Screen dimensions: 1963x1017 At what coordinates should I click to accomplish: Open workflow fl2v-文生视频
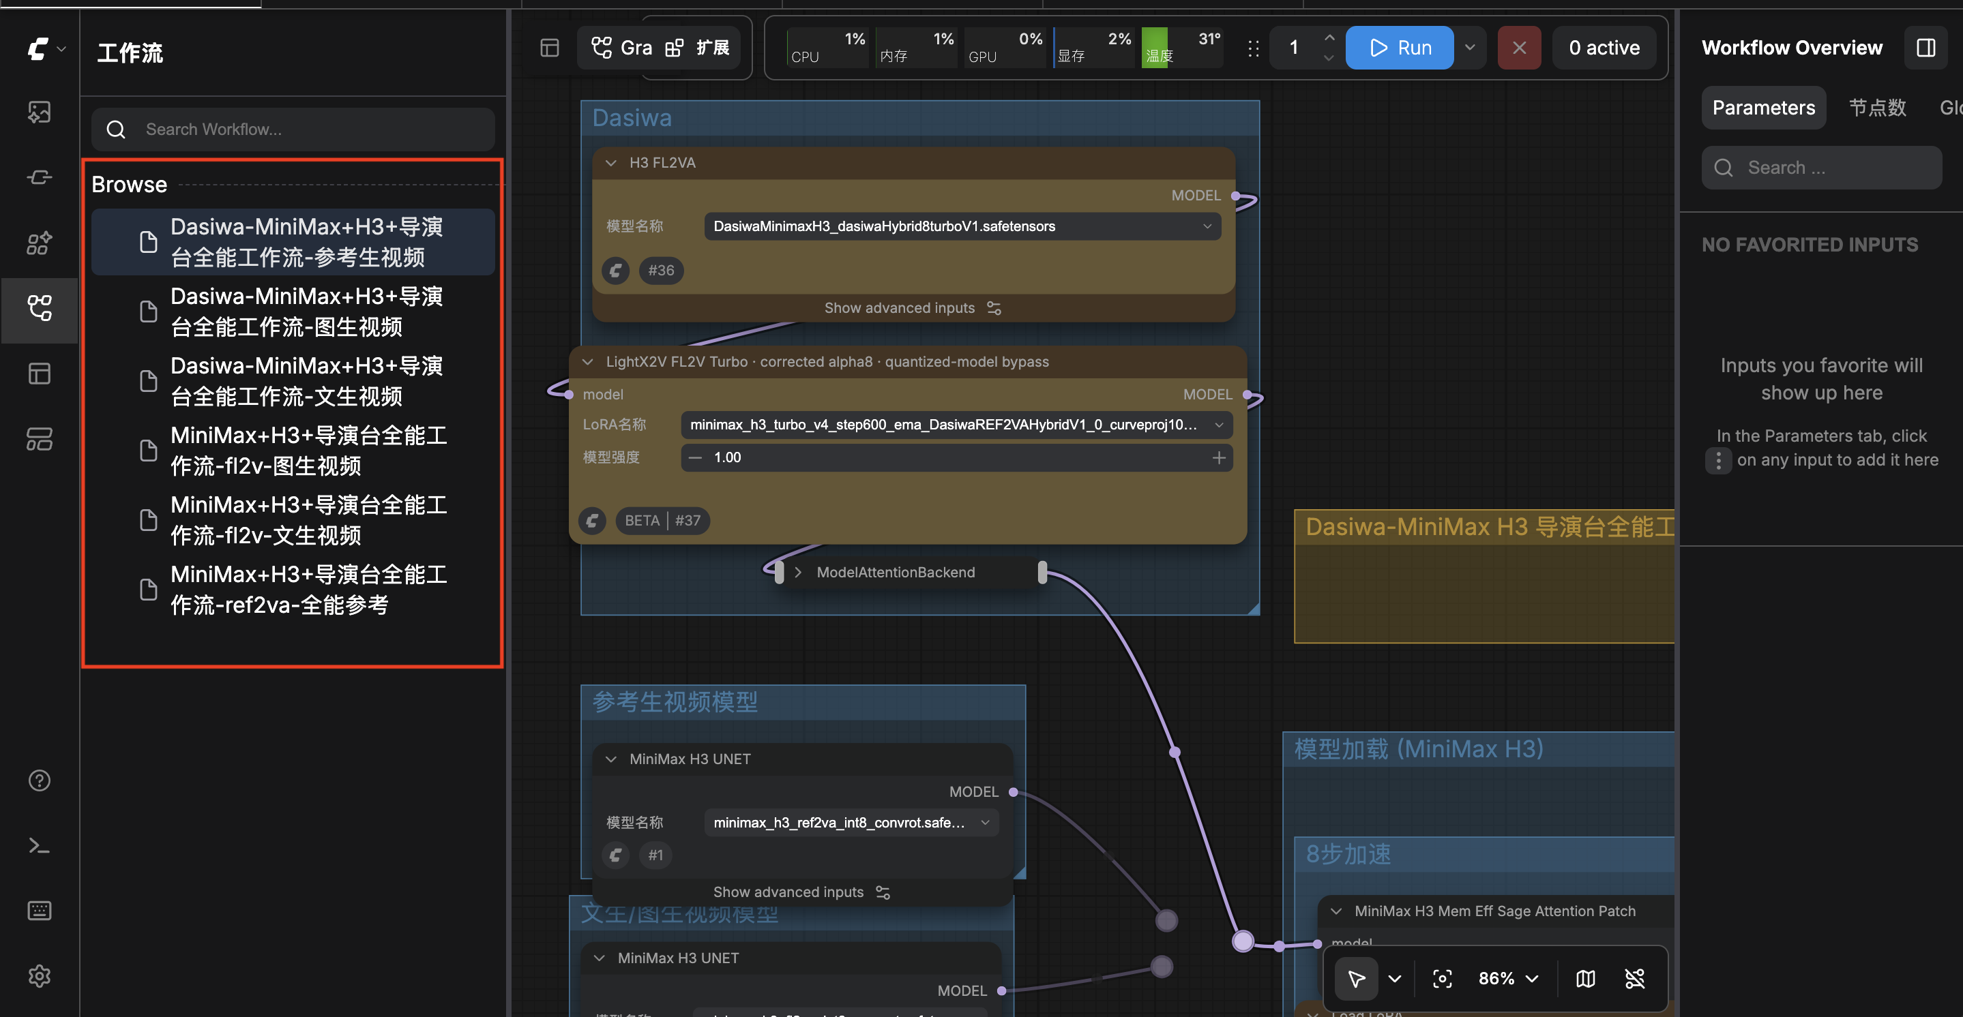293,520
